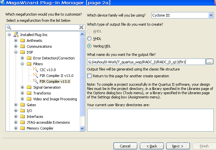This screenshot has width=216, height=150.
Task: Click the Video and Image Processing folder icon
Action: click(x=29, y=99)
